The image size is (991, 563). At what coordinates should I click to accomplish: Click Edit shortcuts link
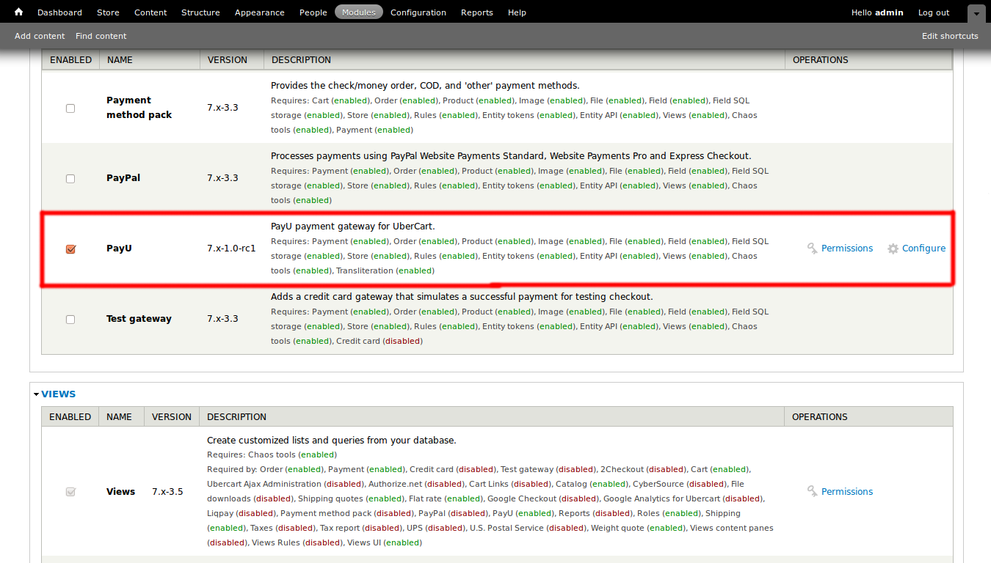[x=950, y=36]
